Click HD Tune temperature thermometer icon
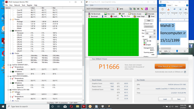The height and width of the screenshot is (109, 194). click(118, 9)
